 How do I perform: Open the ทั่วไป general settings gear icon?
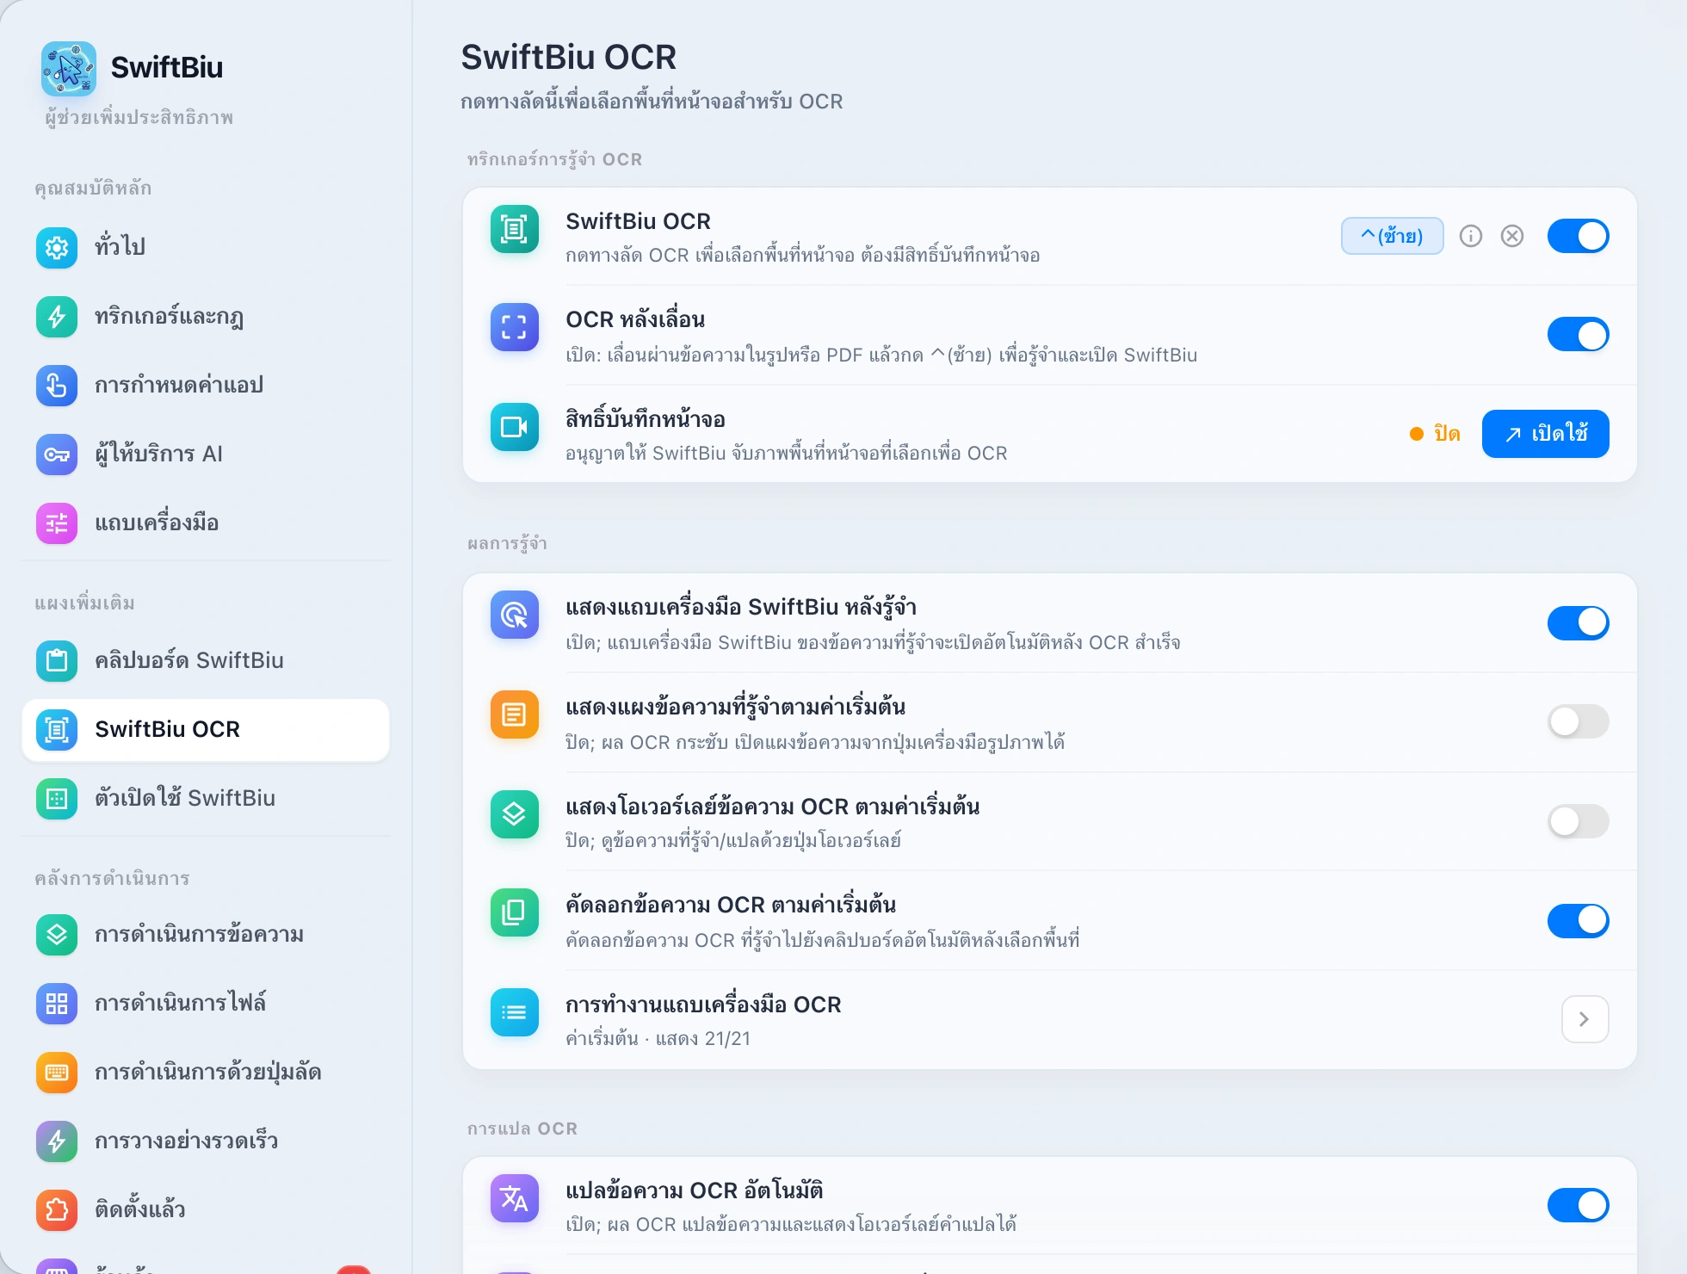[x=57, y=248]
